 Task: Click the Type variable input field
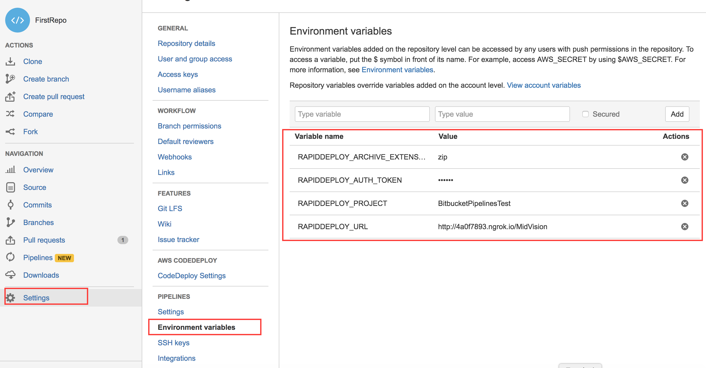[x=362, y=114]
